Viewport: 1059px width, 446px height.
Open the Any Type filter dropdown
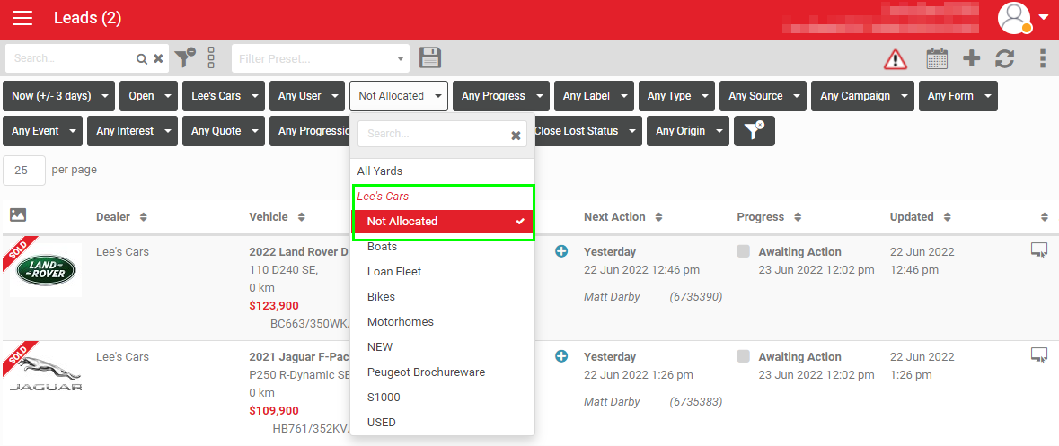[x=676, y=96]
